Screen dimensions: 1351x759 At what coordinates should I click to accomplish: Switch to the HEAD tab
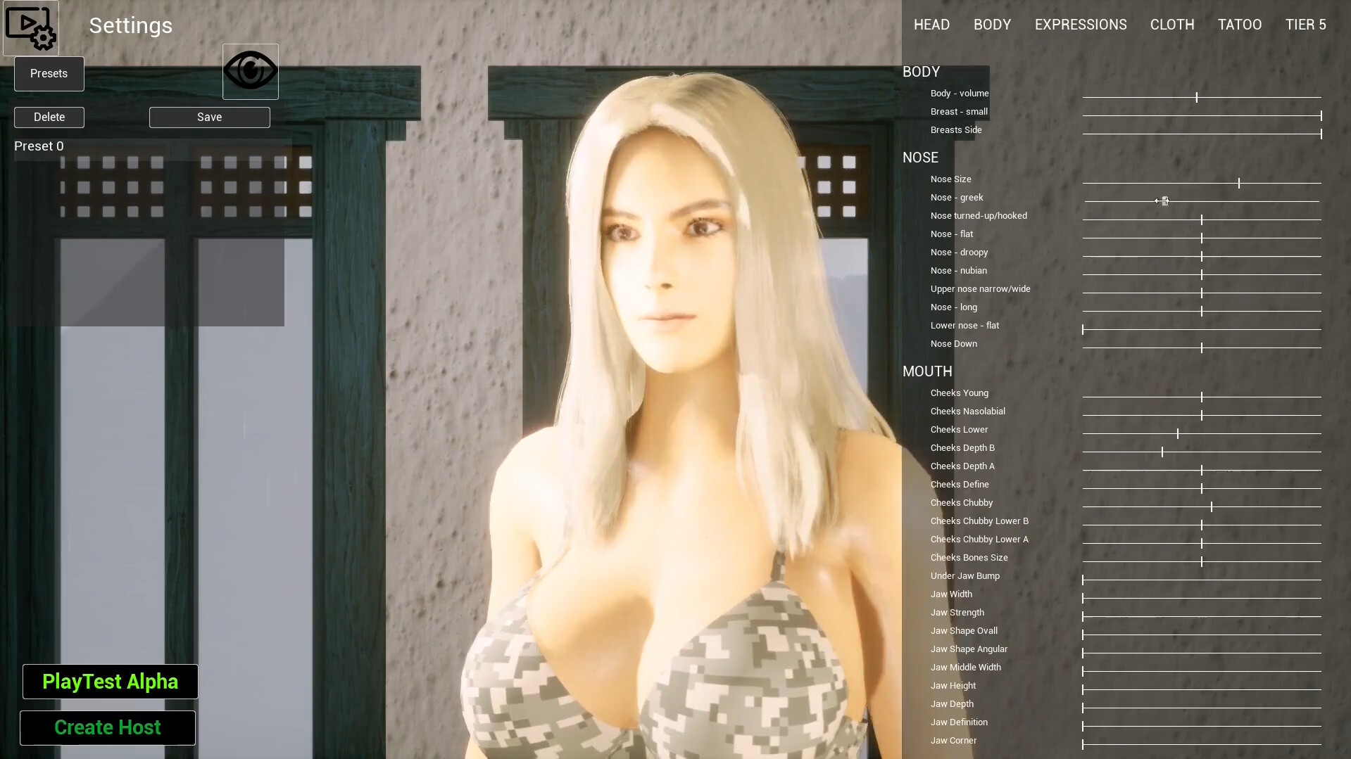pos(931,24)
